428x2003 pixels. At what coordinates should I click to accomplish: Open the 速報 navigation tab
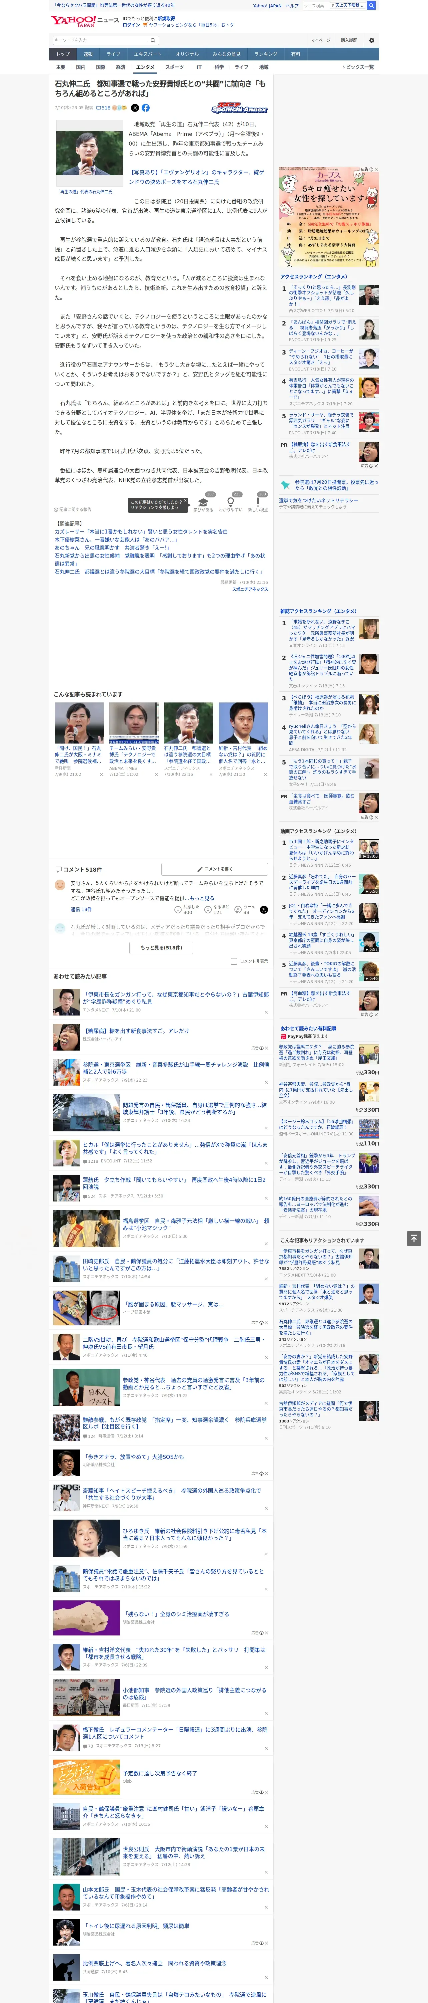[x=88, y=54]
